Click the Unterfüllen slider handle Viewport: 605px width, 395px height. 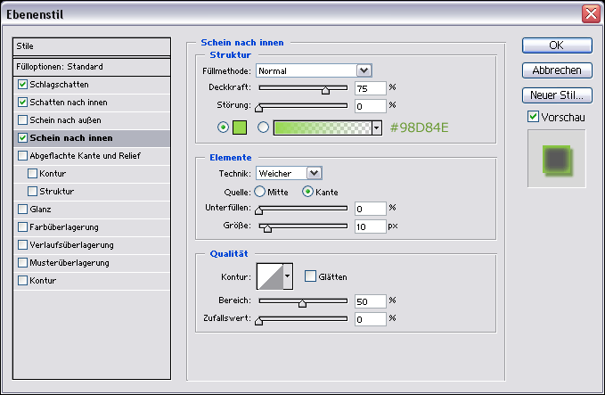[259, 210]
